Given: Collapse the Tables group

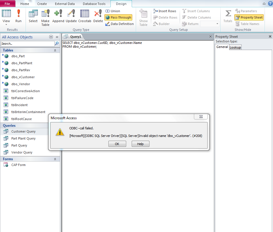Looking at the screenshot, I should point(55,50).
